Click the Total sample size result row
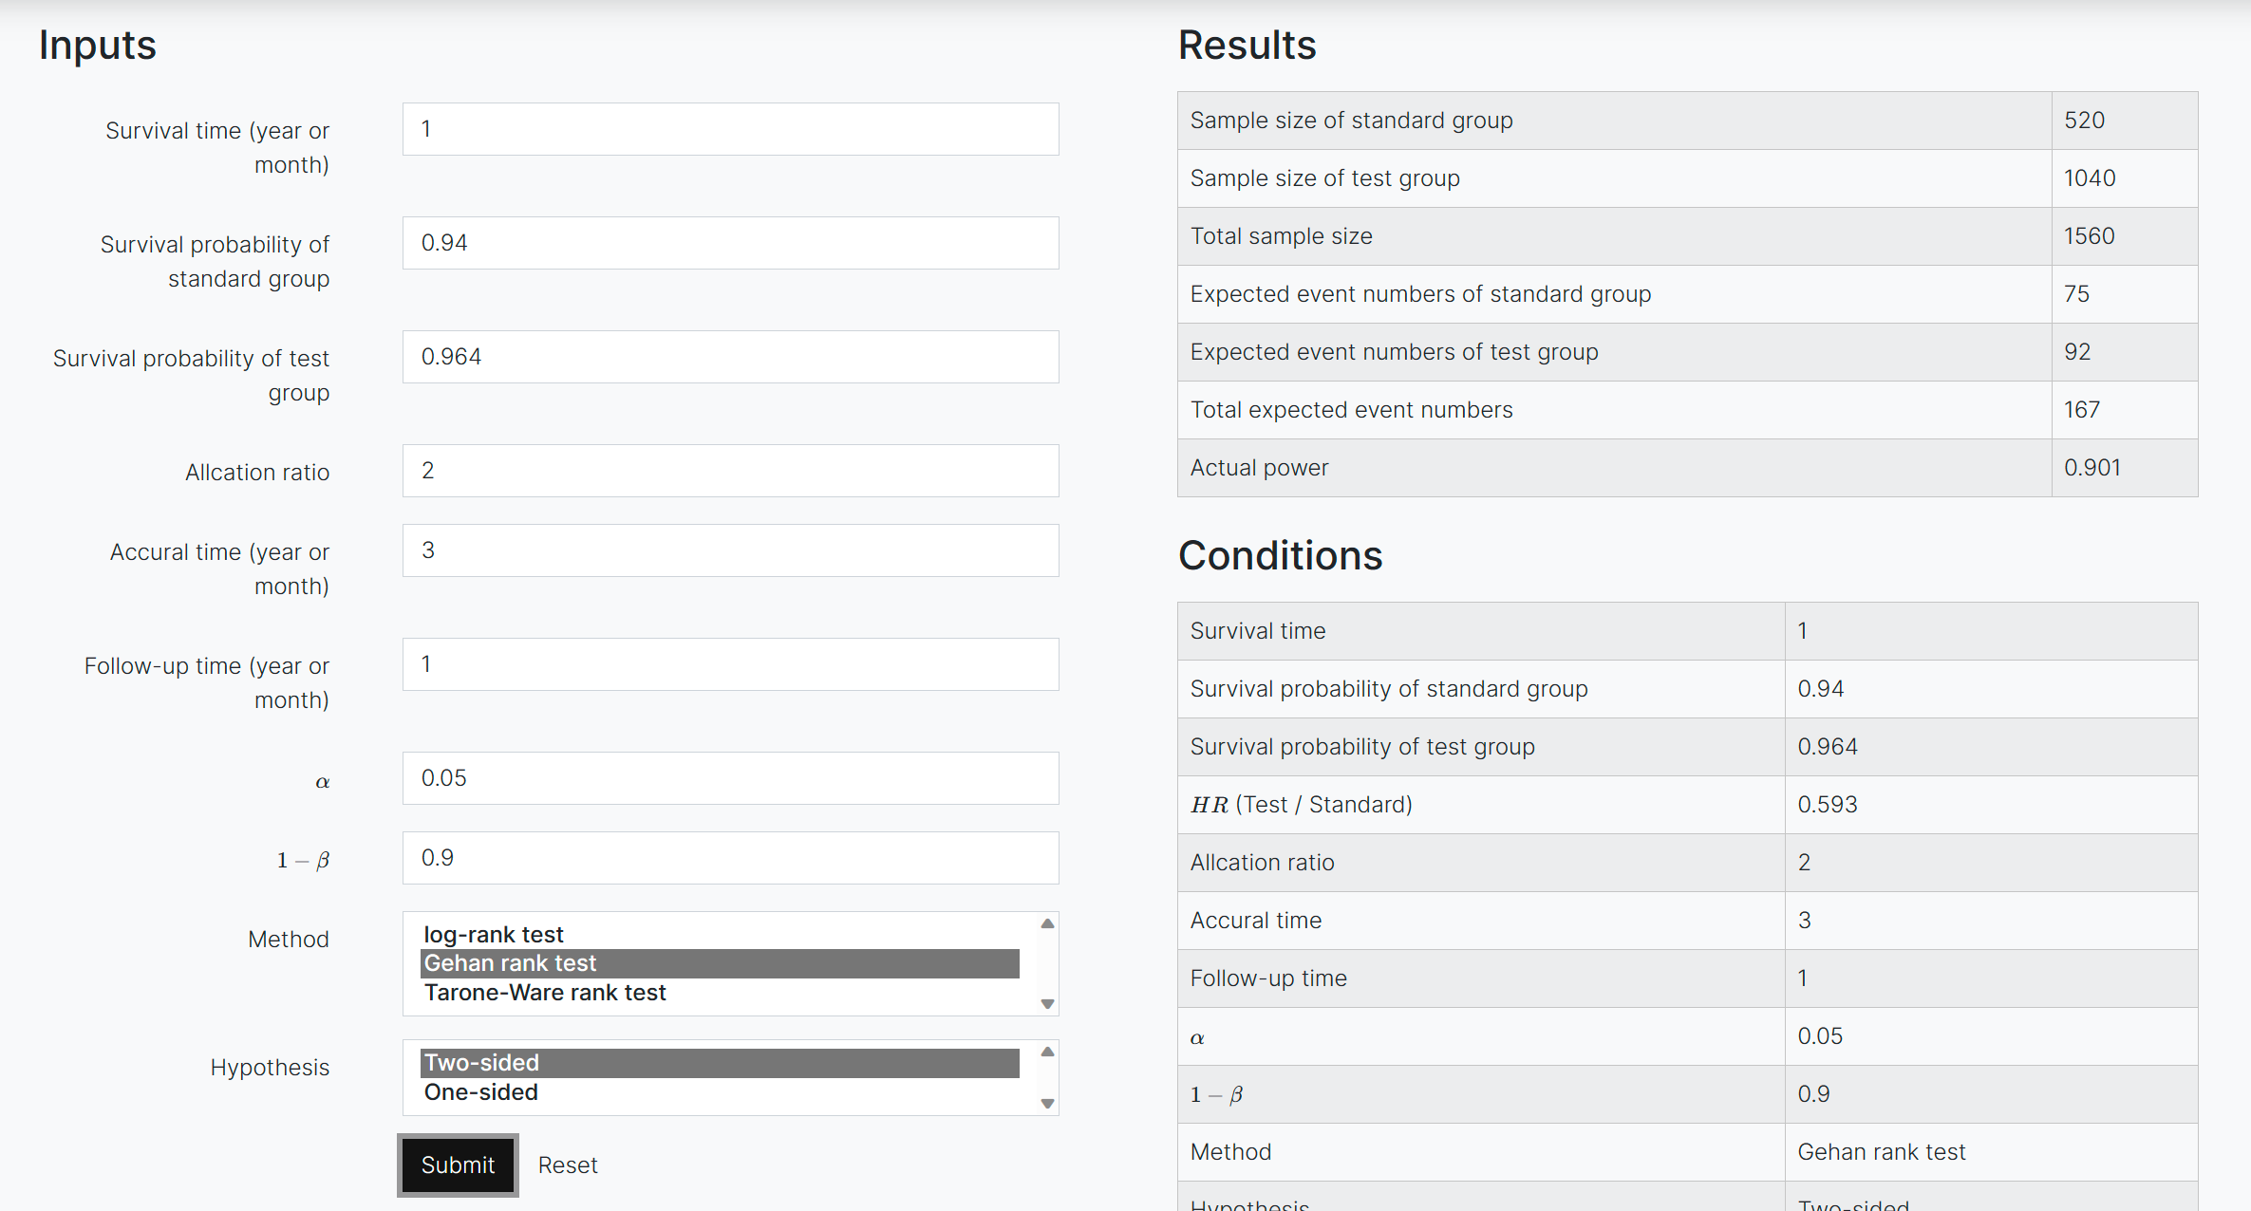Image resolution: width=2251 pixels, height=1211 pixels. pyautogui.click(x=1686, y=236)
